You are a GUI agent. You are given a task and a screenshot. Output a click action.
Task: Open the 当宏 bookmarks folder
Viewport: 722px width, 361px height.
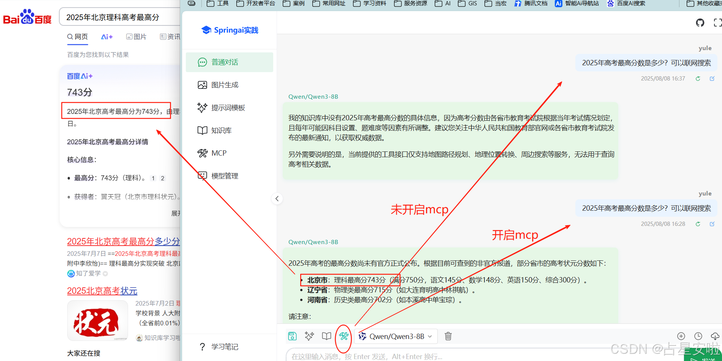(496, 3)
